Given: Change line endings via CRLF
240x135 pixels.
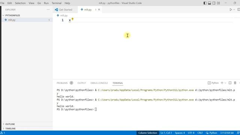Looking at the screenshot, I should point(200,133).
